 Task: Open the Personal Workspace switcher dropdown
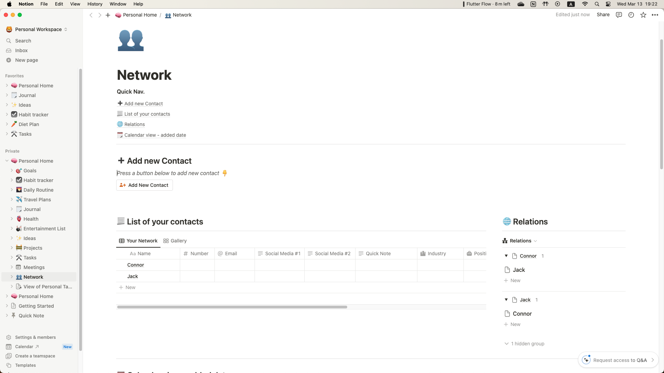pos(38,29)
